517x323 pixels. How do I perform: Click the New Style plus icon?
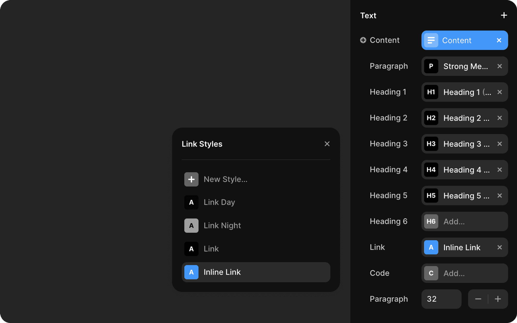191,179
